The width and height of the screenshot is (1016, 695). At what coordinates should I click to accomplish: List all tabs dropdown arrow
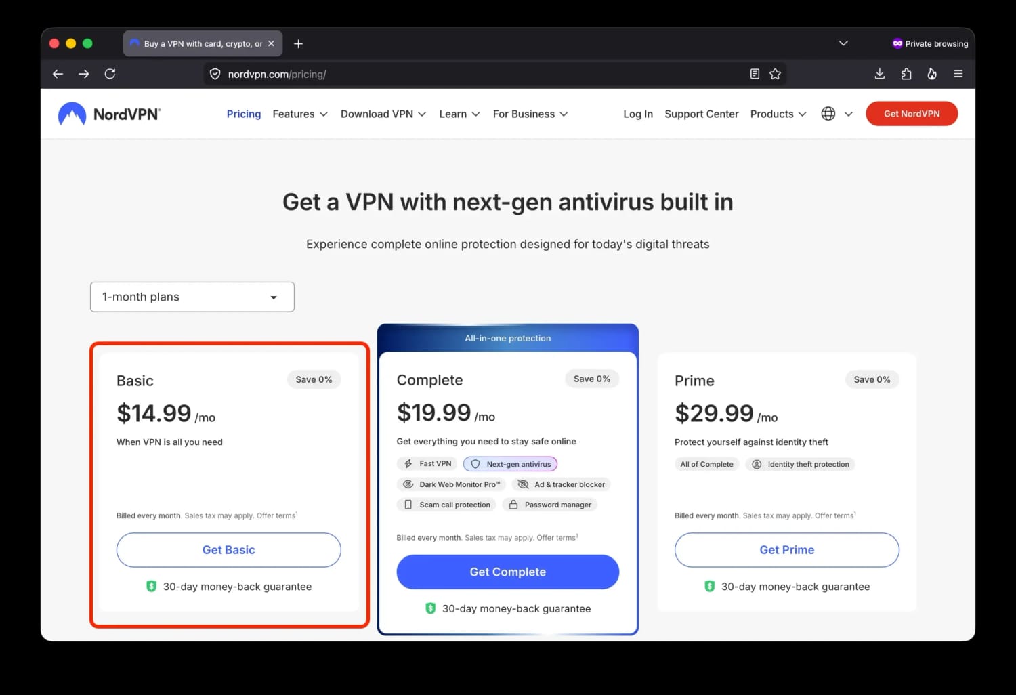(843, 43)
